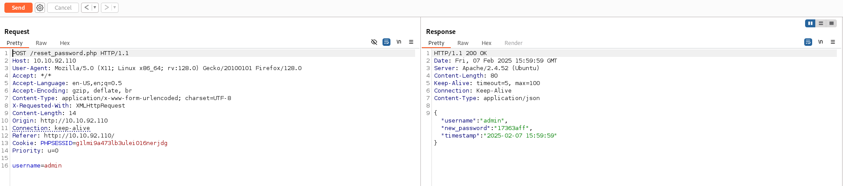This screenshot has width=843, height=186.
Task: Open the Response Render tab
Action: coord(513,43)
